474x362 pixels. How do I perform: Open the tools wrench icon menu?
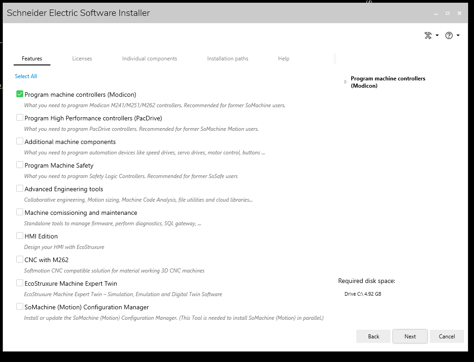(x=428, y=36)
